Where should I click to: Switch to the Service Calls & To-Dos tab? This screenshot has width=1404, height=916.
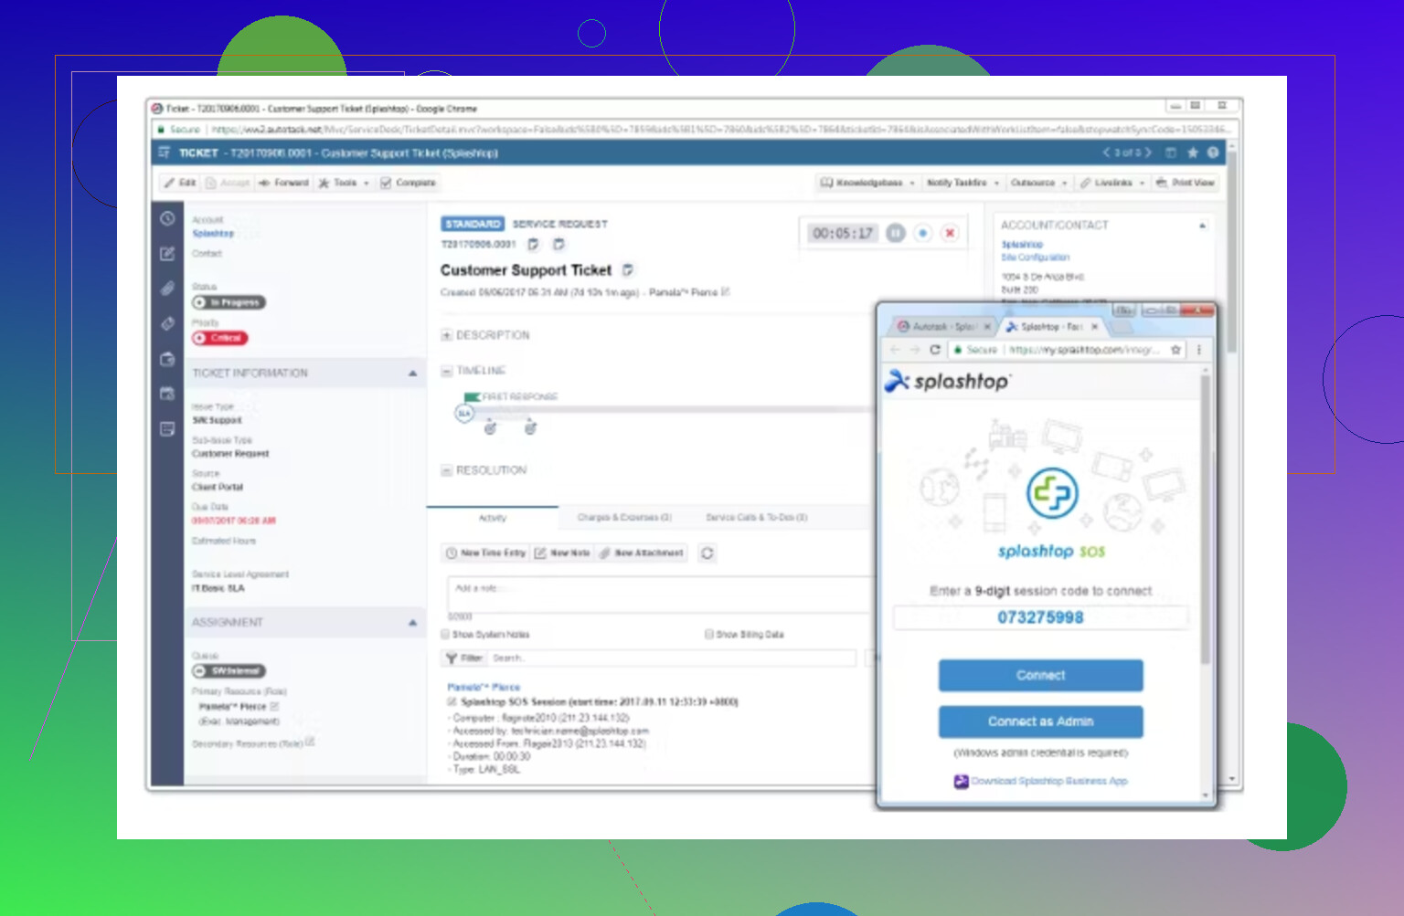tap(756, 518)
